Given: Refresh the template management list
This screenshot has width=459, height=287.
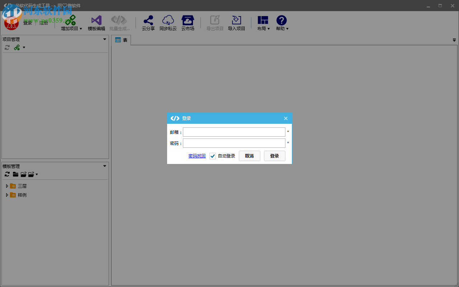Looking at the screenshot, I should (x=7, y=174).
